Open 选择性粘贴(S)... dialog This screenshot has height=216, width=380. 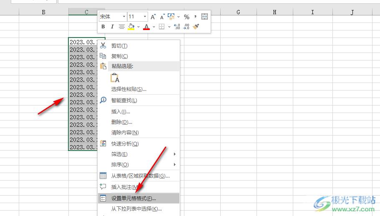coord(138,89)
